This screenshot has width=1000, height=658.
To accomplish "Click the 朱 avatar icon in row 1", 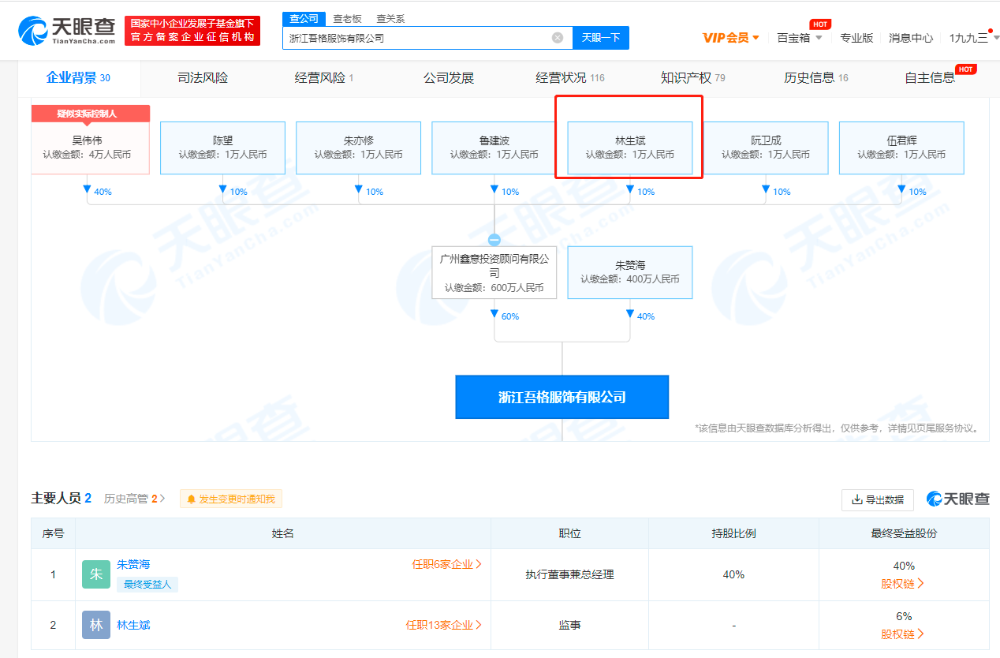I will (96, 574).
